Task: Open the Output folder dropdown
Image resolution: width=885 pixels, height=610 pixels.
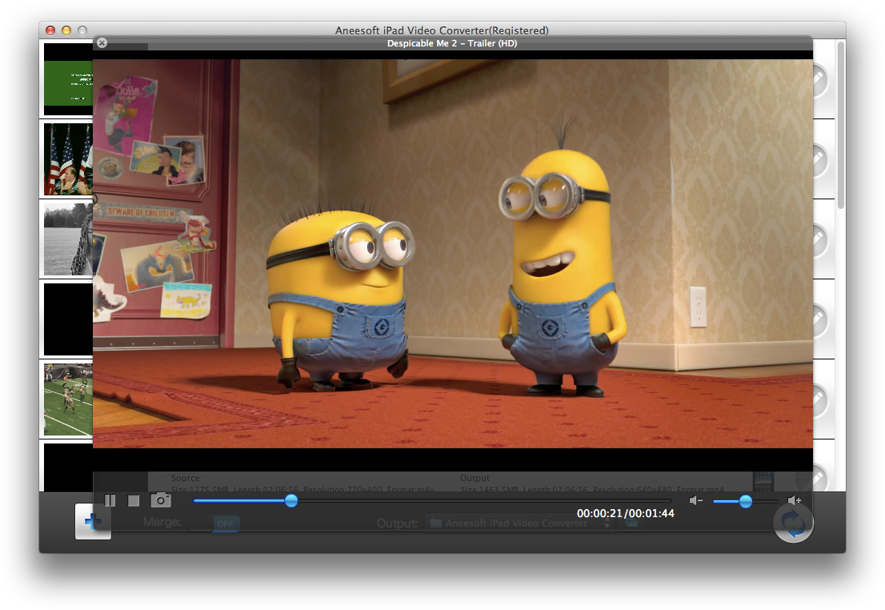Action: coord(519,524)
